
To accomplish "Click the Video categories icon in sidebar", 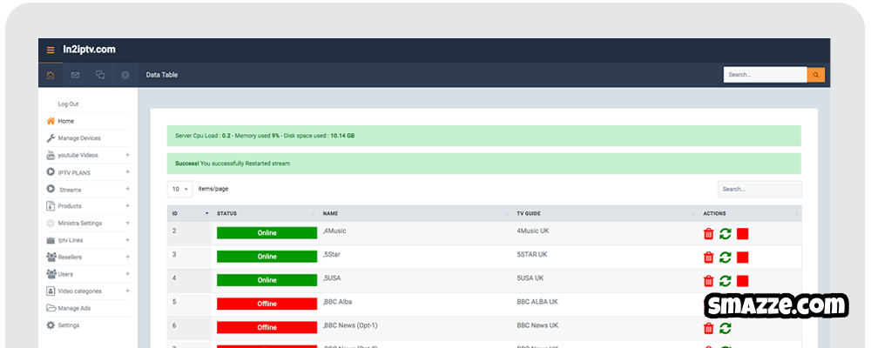I will [x=51, y=291].
